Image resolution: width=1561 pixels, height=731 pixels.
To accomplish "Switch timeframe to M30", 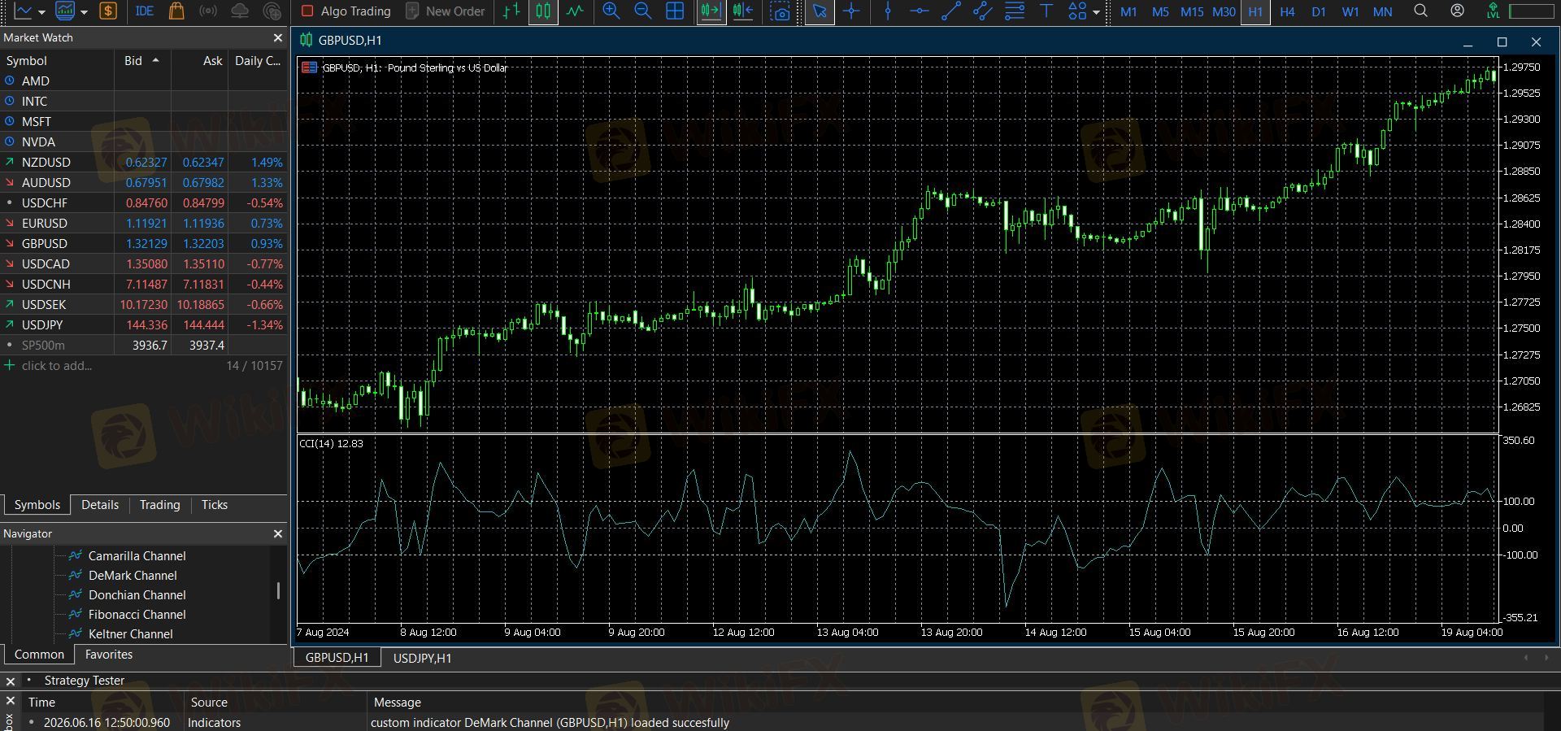I will point(1224,11).
